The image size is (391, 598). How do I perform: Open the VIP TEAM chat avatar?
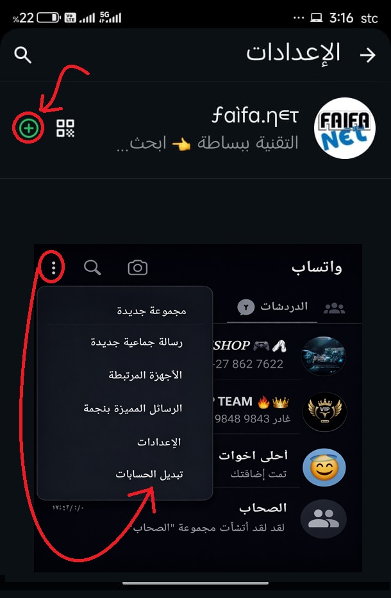point(324,412)
